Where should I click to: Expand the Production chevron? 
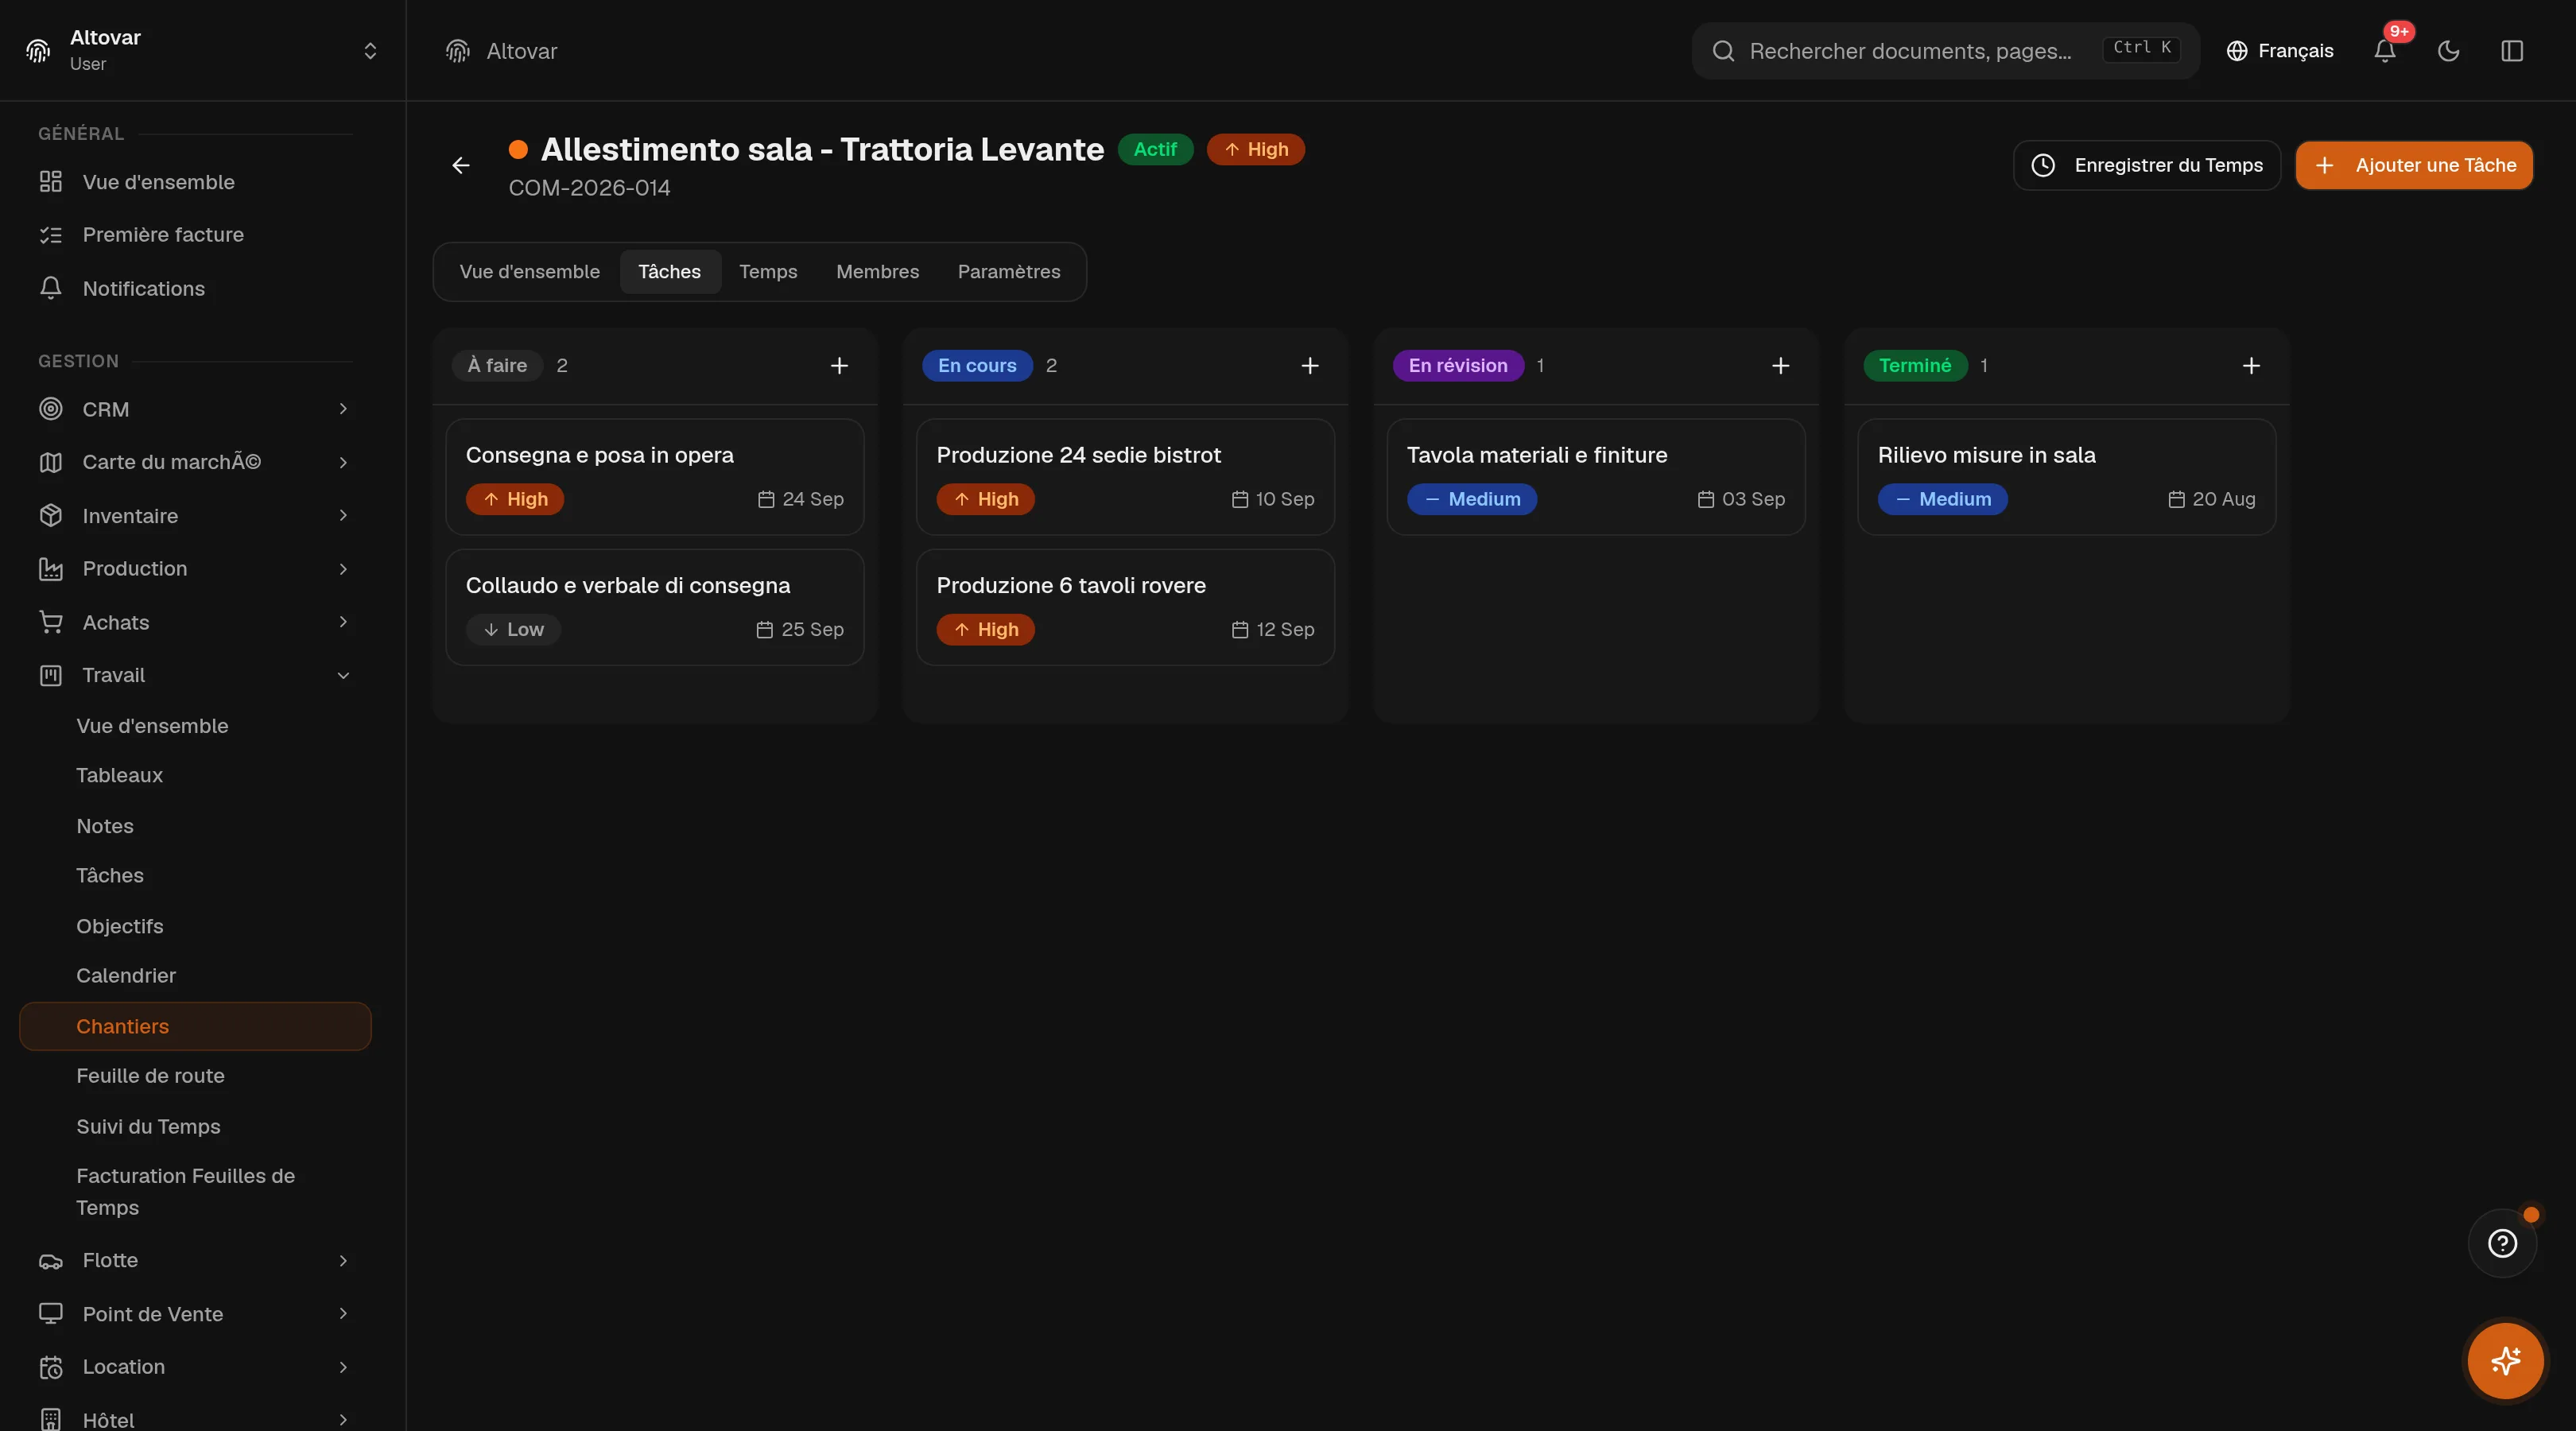(343, 569)
